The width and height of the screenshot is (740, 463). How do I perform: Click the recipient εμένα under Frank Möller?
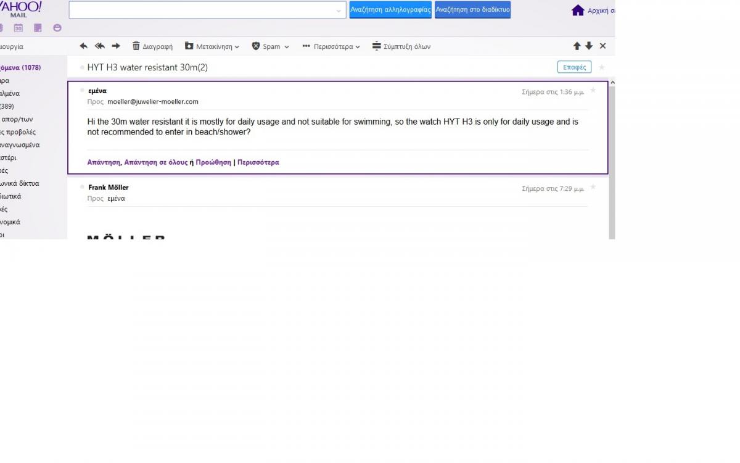point(116,199)
